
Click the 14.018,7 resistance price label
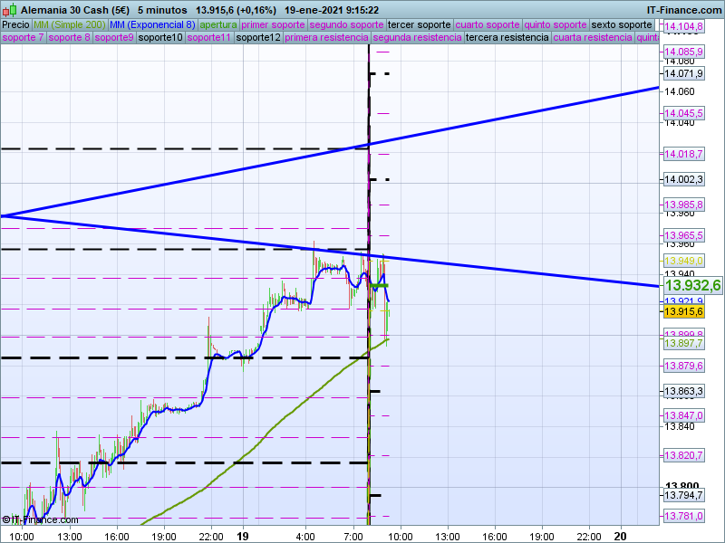click(684, 155)
